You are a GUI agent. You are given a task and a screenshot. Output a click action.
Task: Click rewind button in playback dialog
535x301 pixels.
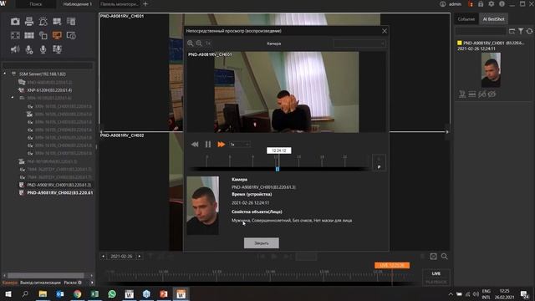point(195,145)
